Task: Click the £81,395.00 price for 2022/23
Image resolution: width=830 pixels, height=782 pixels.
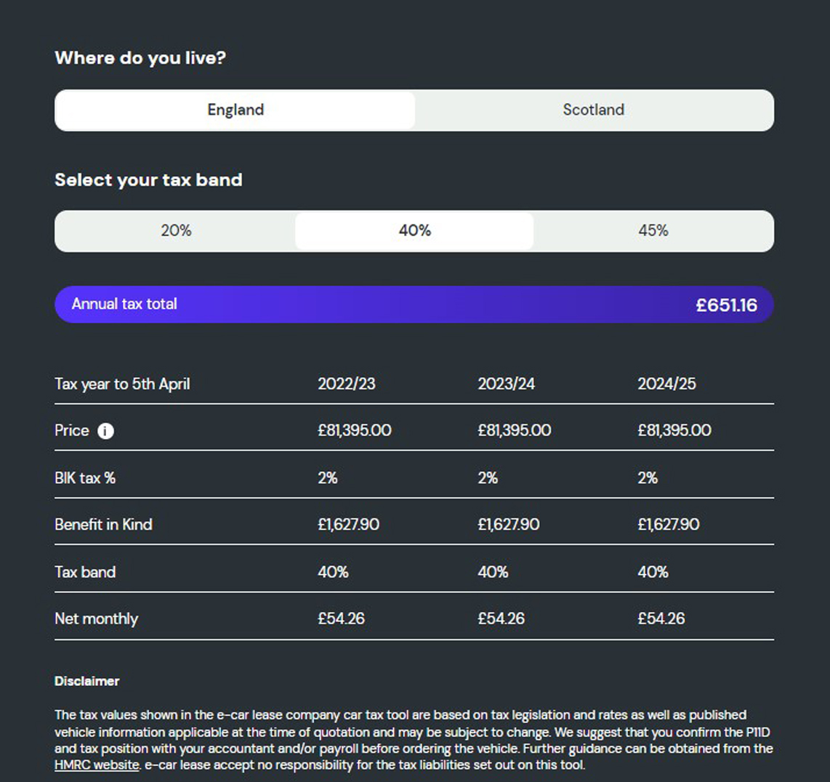Action: [355, 430]
